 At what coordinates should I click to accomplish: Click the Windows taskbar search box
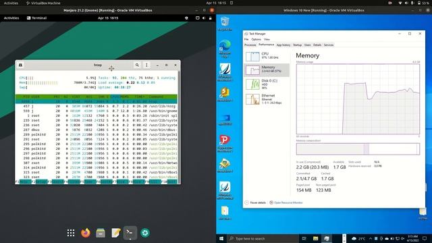263,238
